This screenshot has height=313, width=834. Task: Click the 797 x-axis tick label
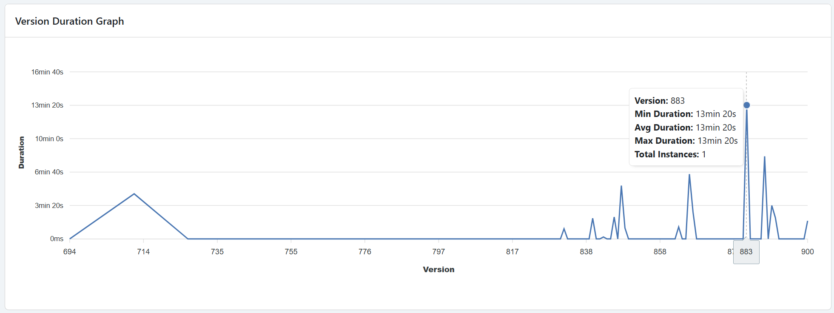(x=438, y=252)
